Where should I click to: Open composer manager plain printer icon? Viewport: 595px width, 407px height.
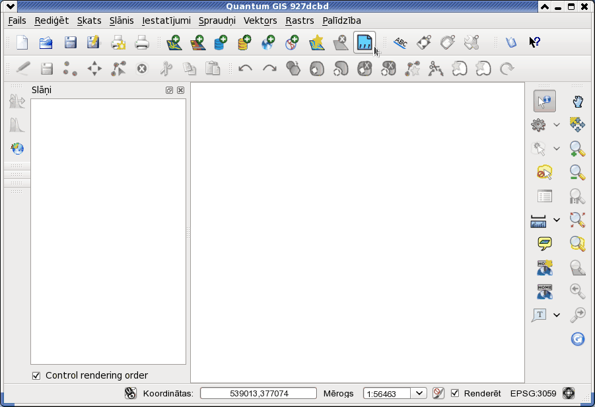[142, 42]
